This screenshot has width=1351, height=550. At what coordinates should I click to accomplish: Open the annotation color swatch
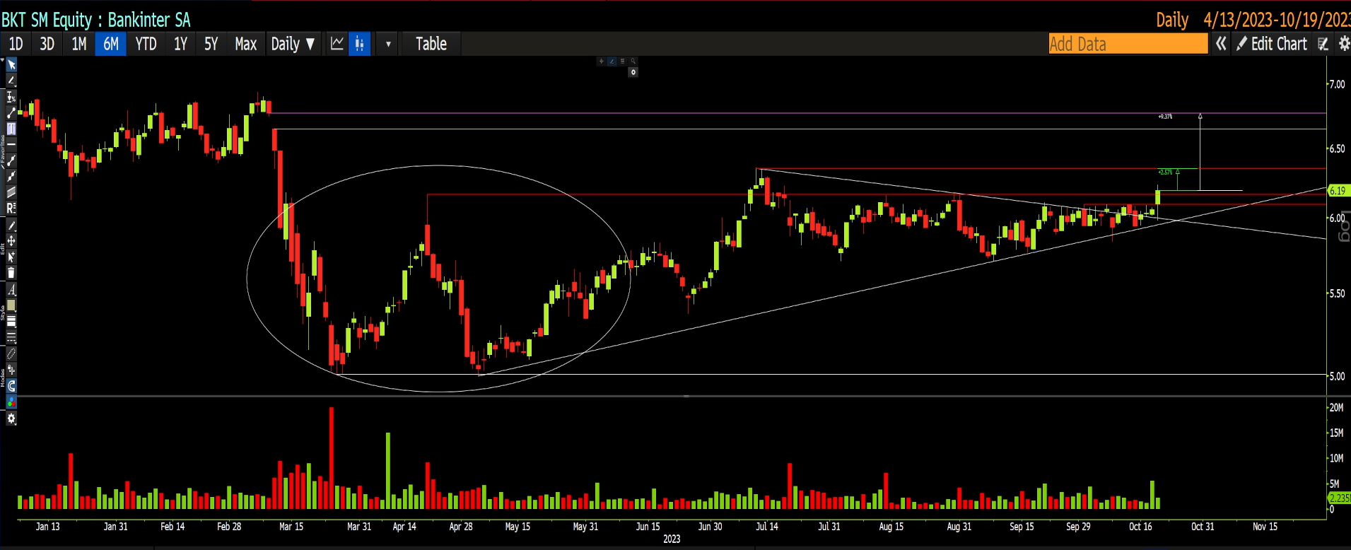coord(11,305)
